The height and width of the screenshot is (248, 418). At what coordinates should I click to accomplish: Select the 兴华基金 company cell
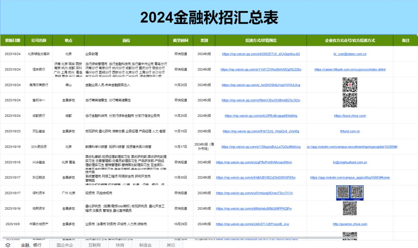pos(39,162)
